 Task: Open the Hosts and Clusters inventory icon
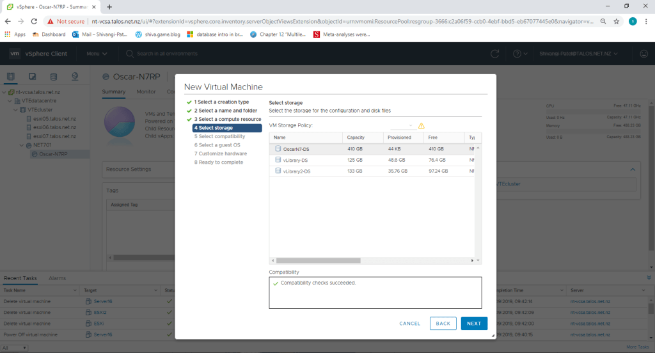(11, 77)
